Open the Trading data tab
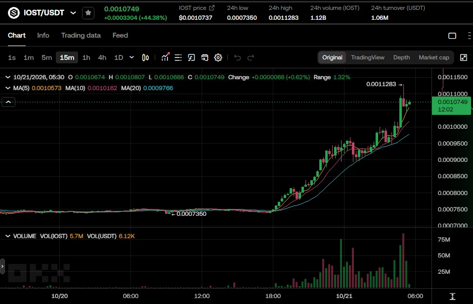Screen dimensions: 473x304 [x=81, y=35]
